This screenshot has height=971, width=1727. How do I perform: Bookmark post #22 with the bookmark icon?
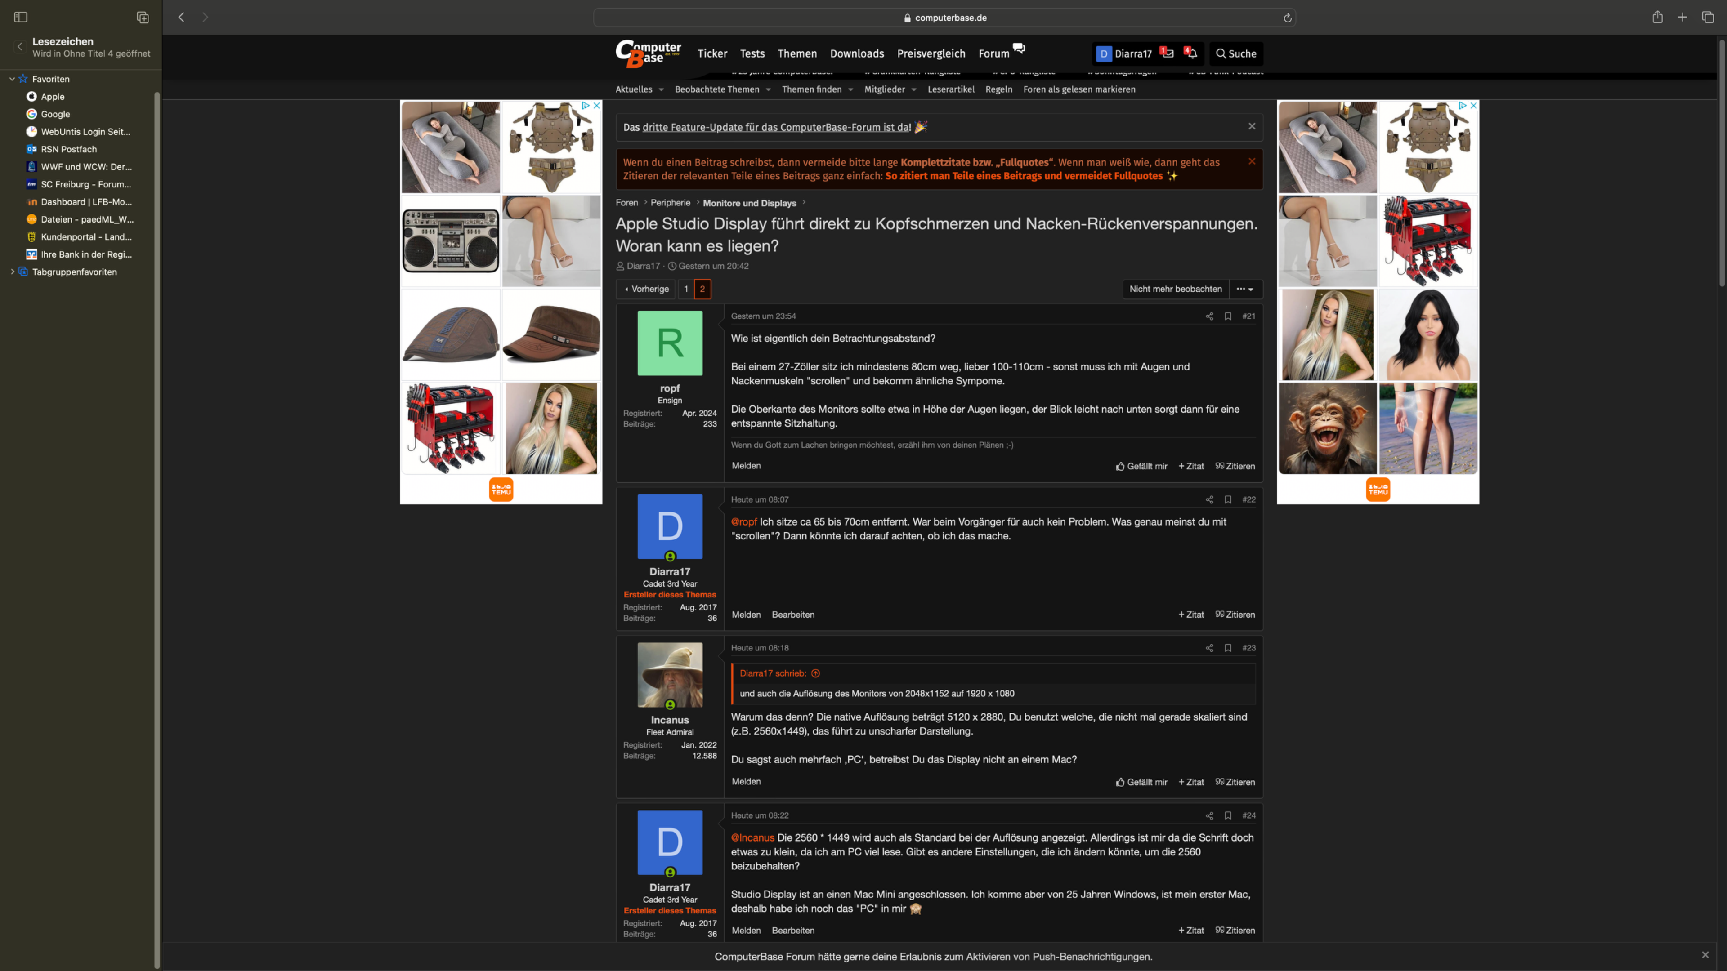tap(1227, 499)
